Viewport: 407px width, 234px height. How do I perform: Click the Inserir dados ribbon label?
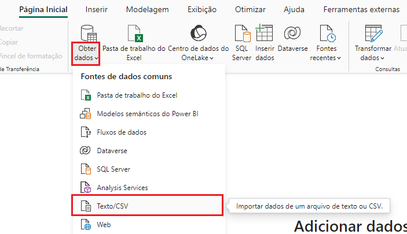coord(265,53)
